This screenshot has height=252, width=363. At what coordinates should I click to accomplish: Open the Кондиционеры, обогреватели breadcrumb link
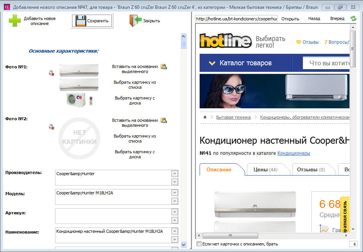305,117
